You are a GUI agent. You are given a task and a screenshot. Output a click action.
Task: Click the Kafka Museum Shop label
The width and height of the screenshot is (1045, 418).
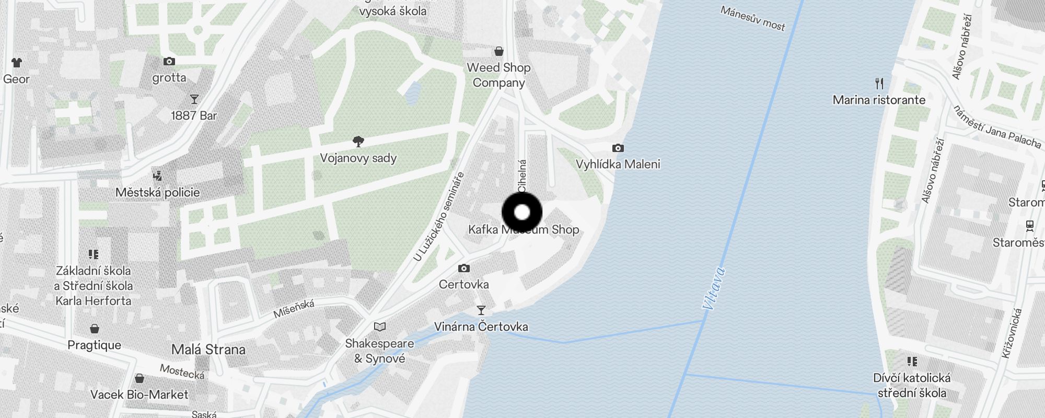pyautogui.click(x=524, y=230)
